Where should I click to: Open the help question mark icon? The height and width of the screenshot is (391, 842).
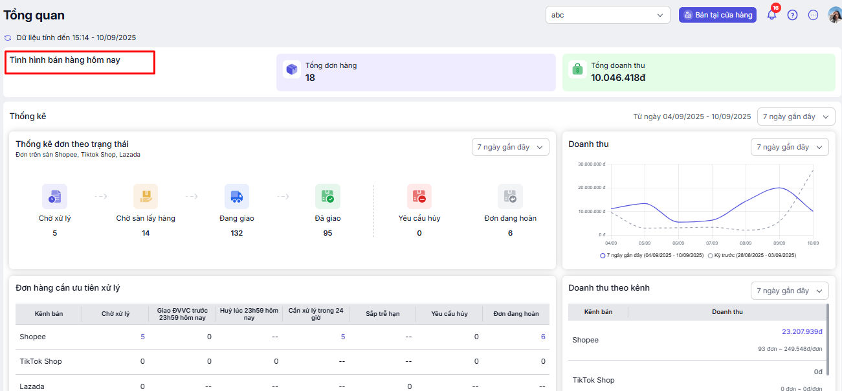coord(792,15)
